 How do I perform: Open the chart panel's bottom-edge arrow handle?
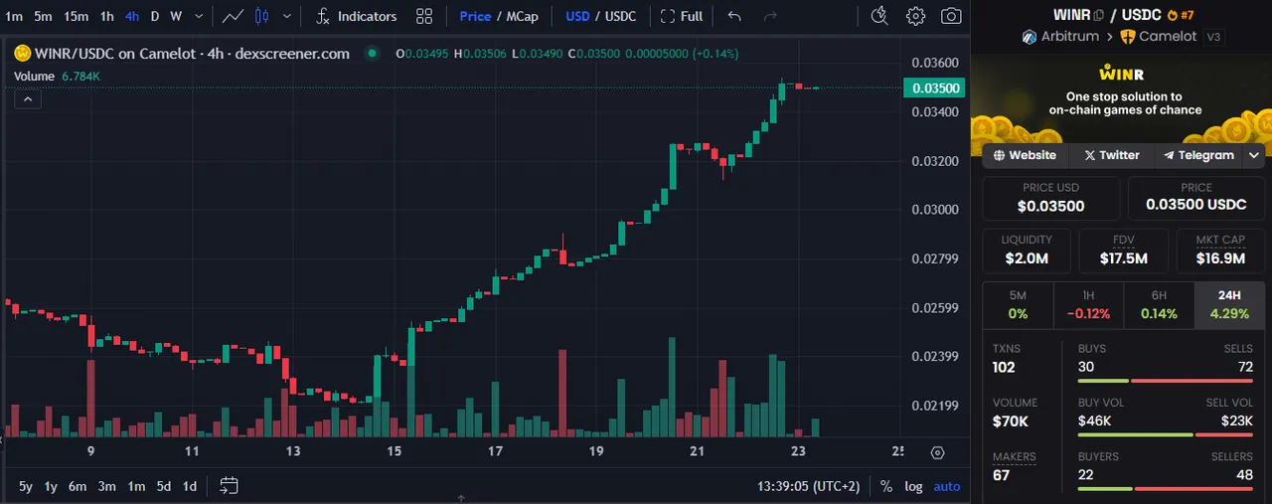tap(461, 497)
